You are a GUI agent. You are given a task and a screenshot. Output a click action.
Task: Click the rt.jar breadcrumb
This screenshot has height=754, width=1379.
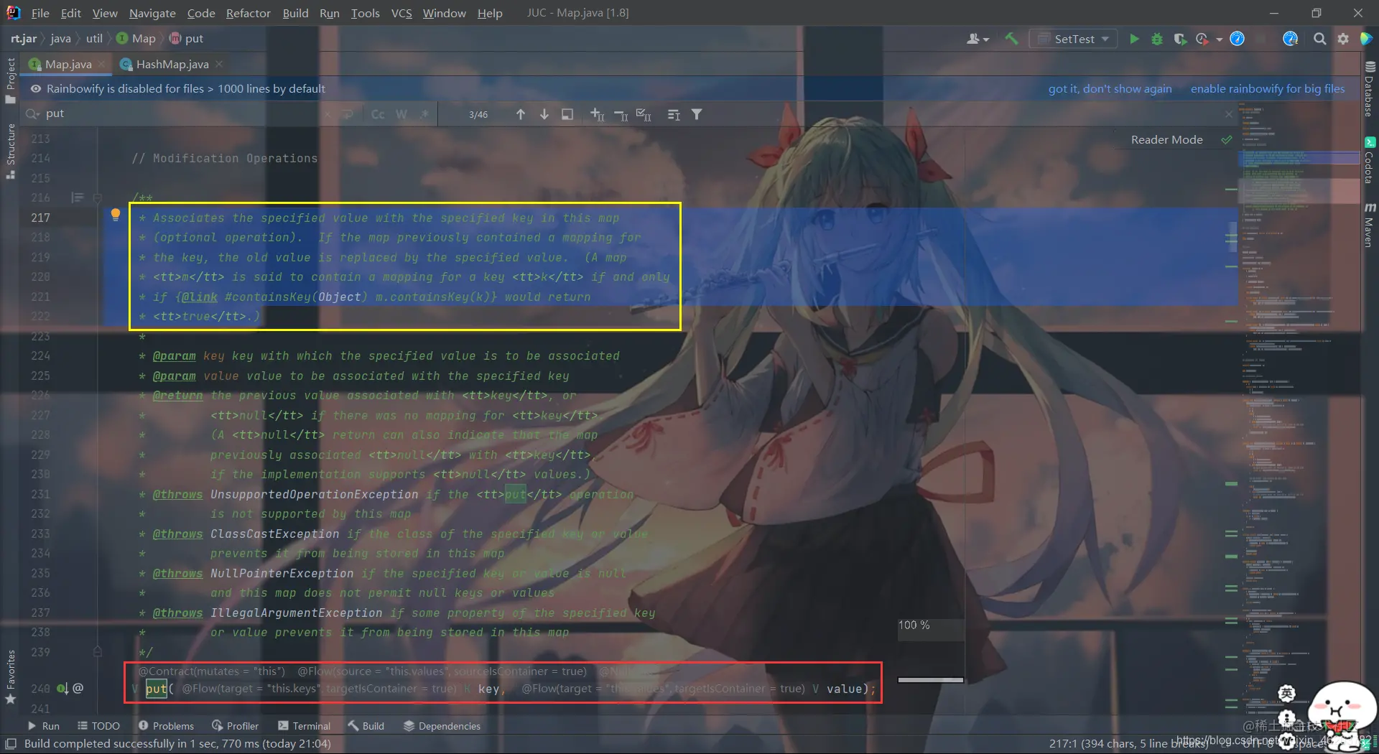pos(24,38)
